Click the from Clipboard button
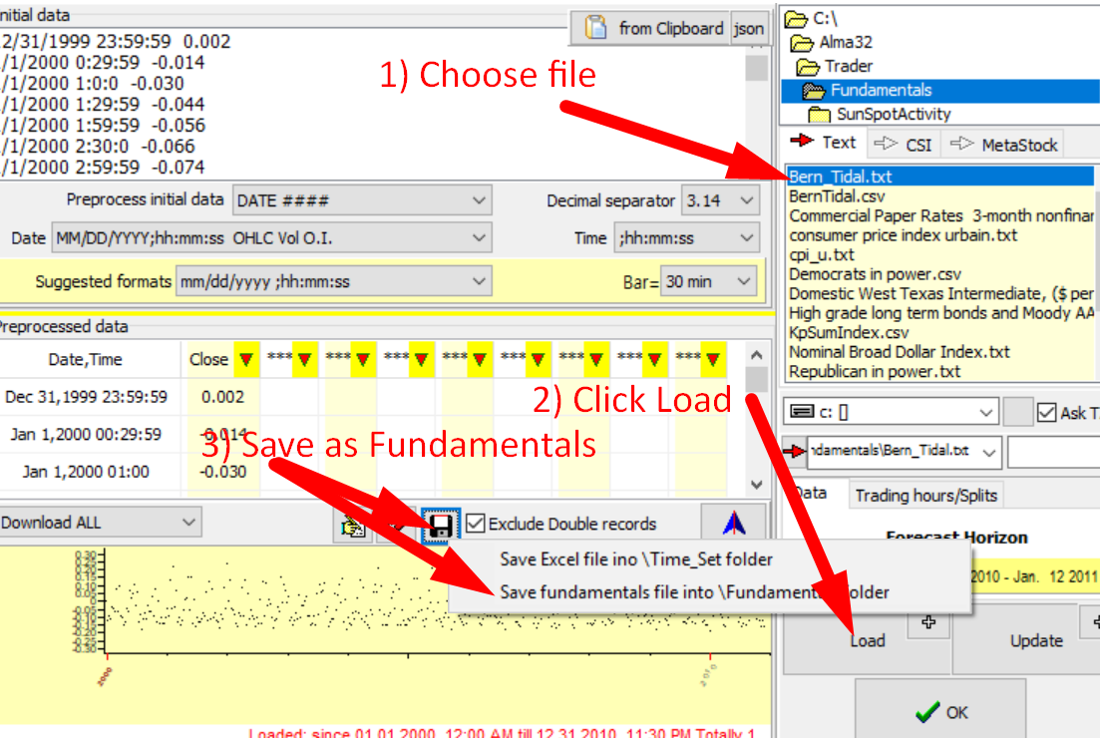 tap(652, 28)
